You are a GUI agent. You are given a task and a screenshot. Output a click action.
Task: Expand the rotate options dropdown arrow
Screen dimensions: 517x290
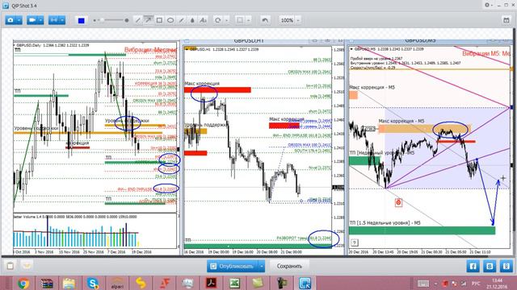click(226, 20)
